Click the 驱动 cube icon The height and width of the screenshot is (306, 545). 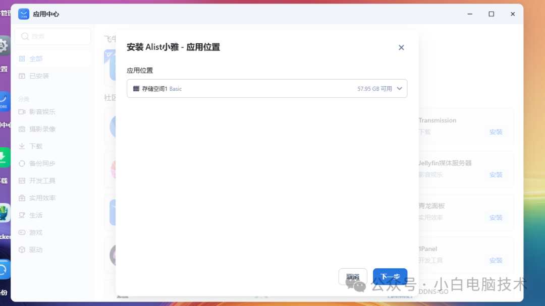click(22, 250)
